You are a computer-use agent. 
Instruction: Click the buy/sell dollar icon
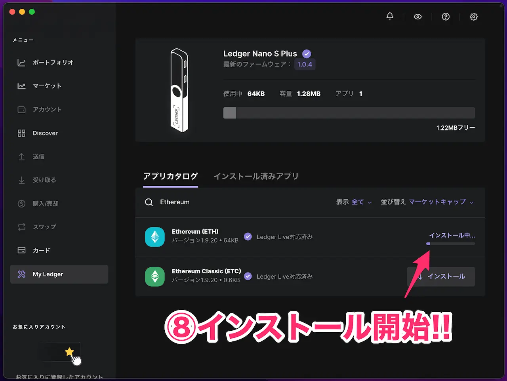click(21, 204)
